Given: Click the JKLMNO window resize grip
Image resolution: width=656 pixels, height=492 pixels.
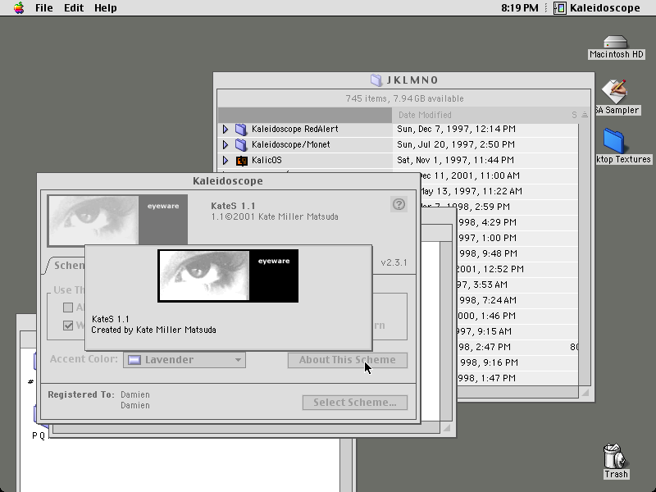Looking at the screenshot, I should [x=585, y=393].
